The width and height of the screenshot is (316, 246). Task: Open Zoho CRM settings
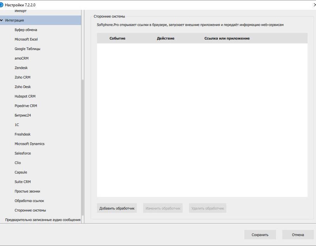(22, 77)
